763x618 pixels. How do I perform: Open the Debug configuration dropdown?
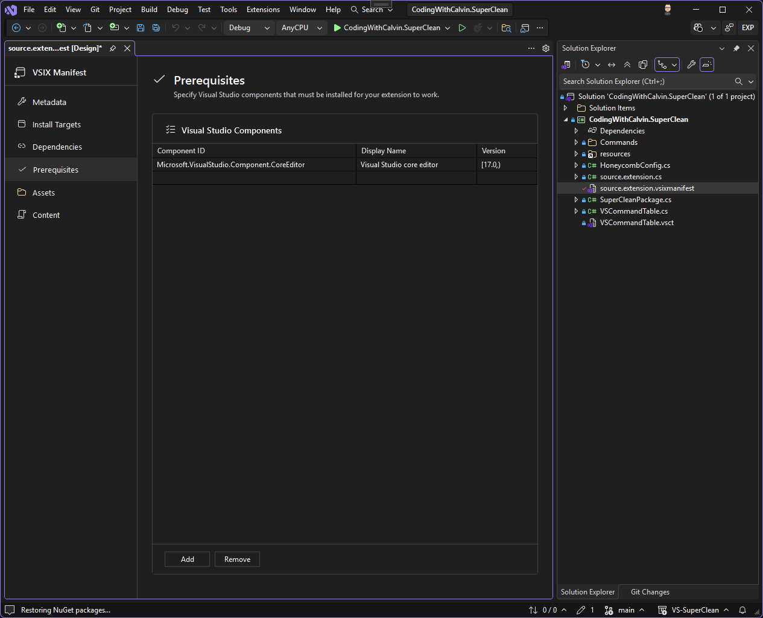click(249, 28)
